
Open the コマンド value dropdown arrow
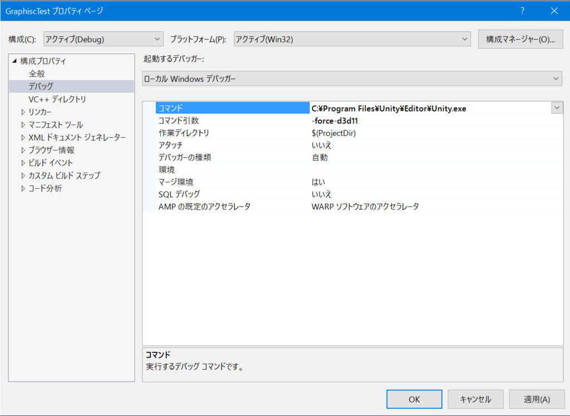[557, 108]
